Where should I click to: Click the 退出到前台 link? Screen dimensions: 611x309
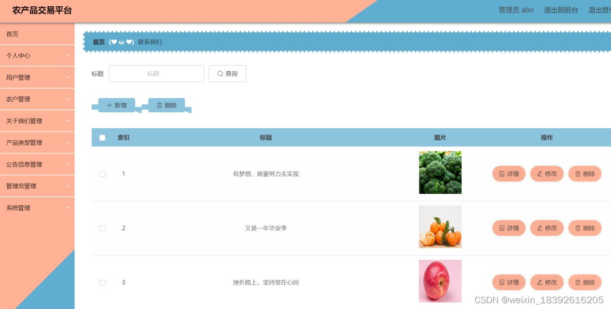coord(561,10)
